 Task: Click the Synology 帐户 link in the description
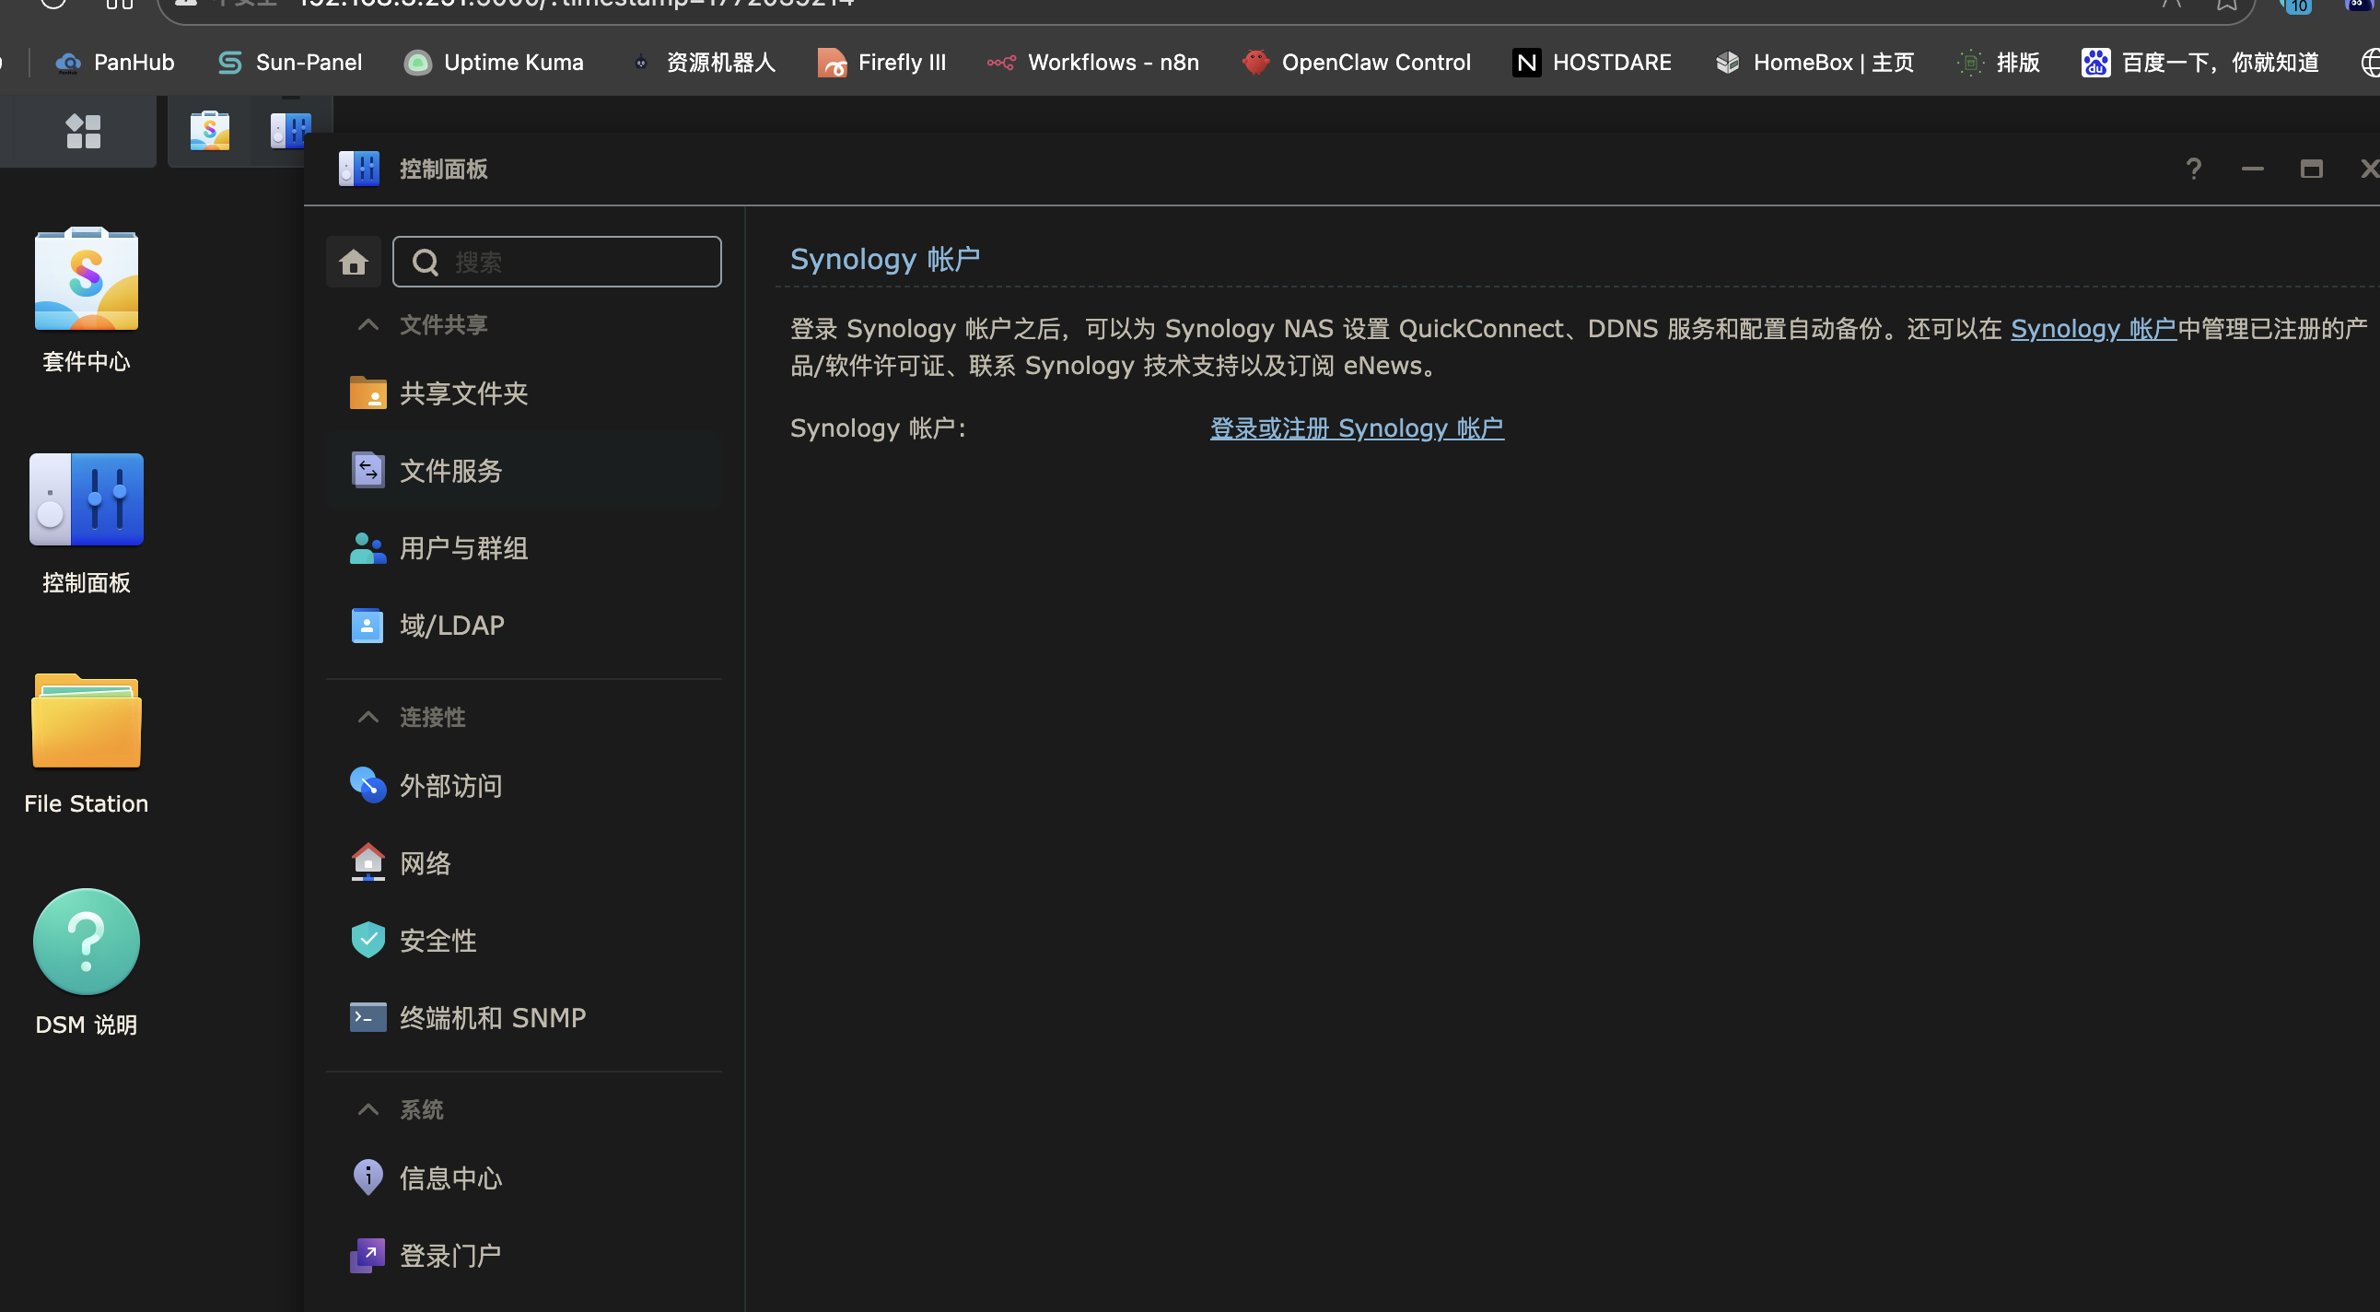pos(2093,329)
